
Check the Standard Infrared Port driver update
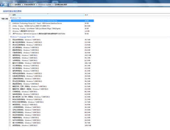(10, 21)
